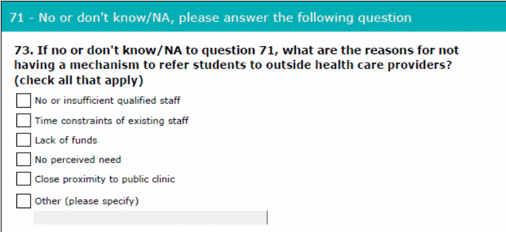Click the "Other (please specify)" label text
Viewport: 506px width, 232px height.
(x=87, y=202)
